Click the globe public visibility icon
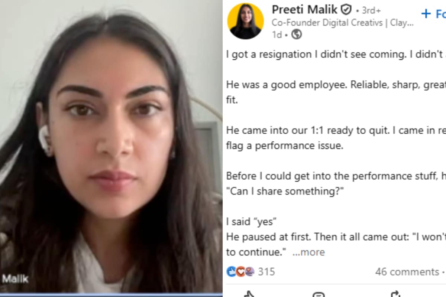Viewport: 446px width, 297px height. [x=297, y=35]
